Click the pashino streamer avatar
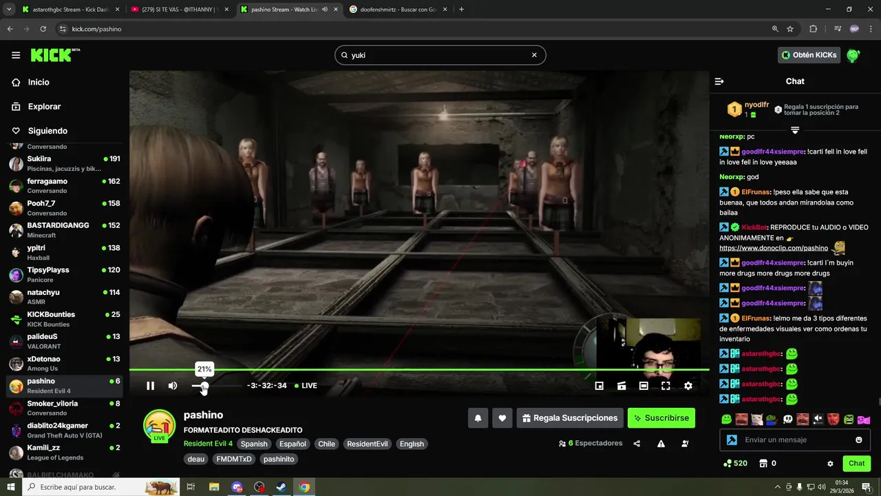Image resolution: width=881 pixels, height=496 pixels. click(159, 425)
